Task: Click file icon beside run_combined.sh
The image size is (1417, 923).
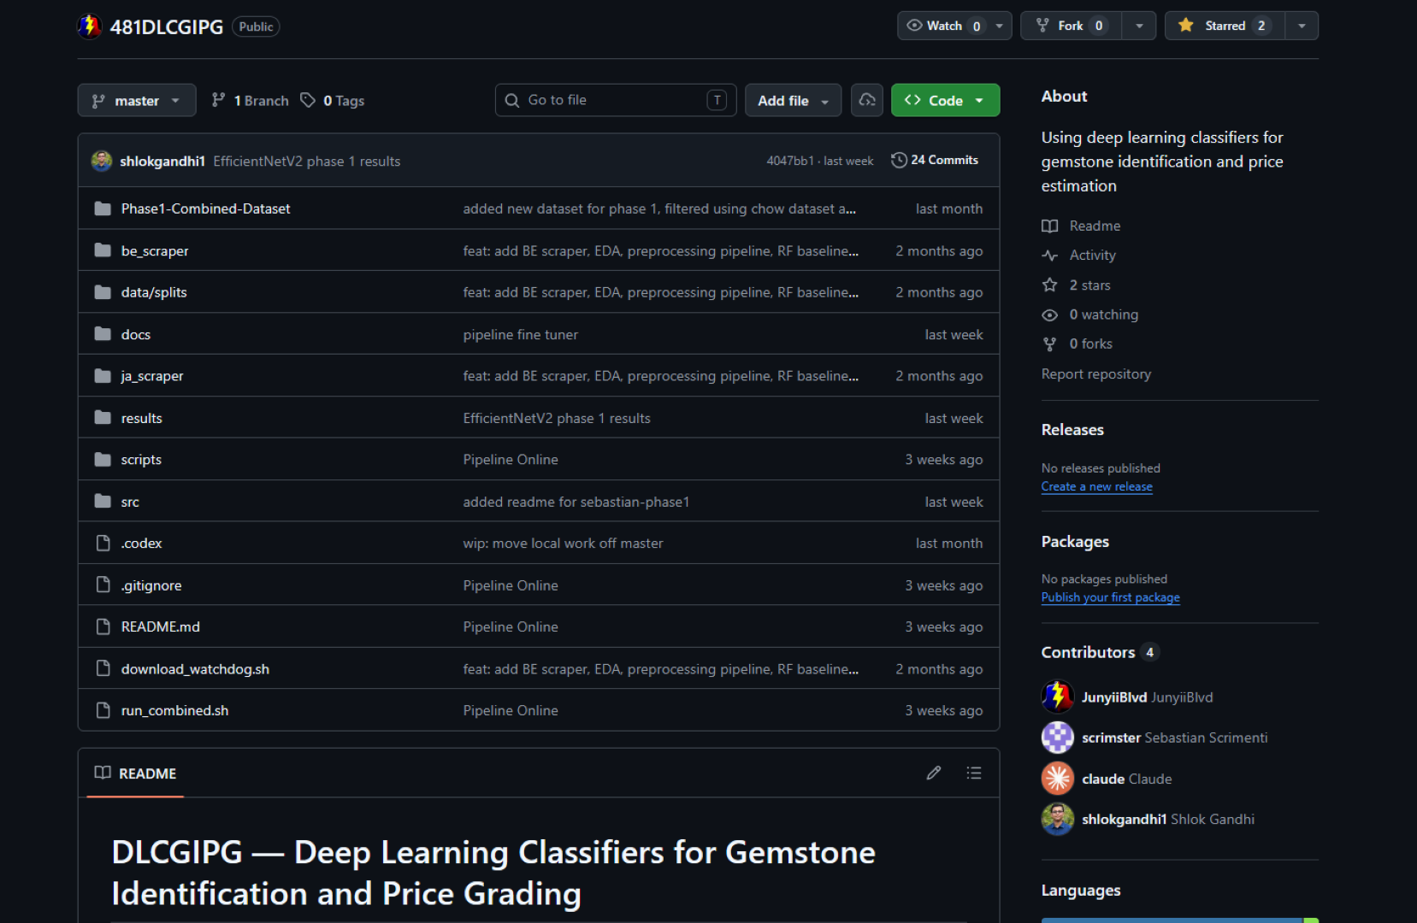Action: pyautogui.click(x=103, y=710)
